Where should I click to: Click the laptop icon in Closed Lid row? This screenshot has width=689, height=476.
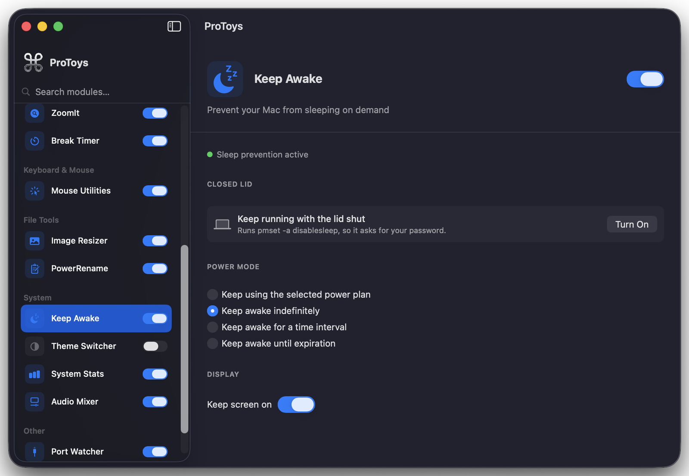pos(222,224)
